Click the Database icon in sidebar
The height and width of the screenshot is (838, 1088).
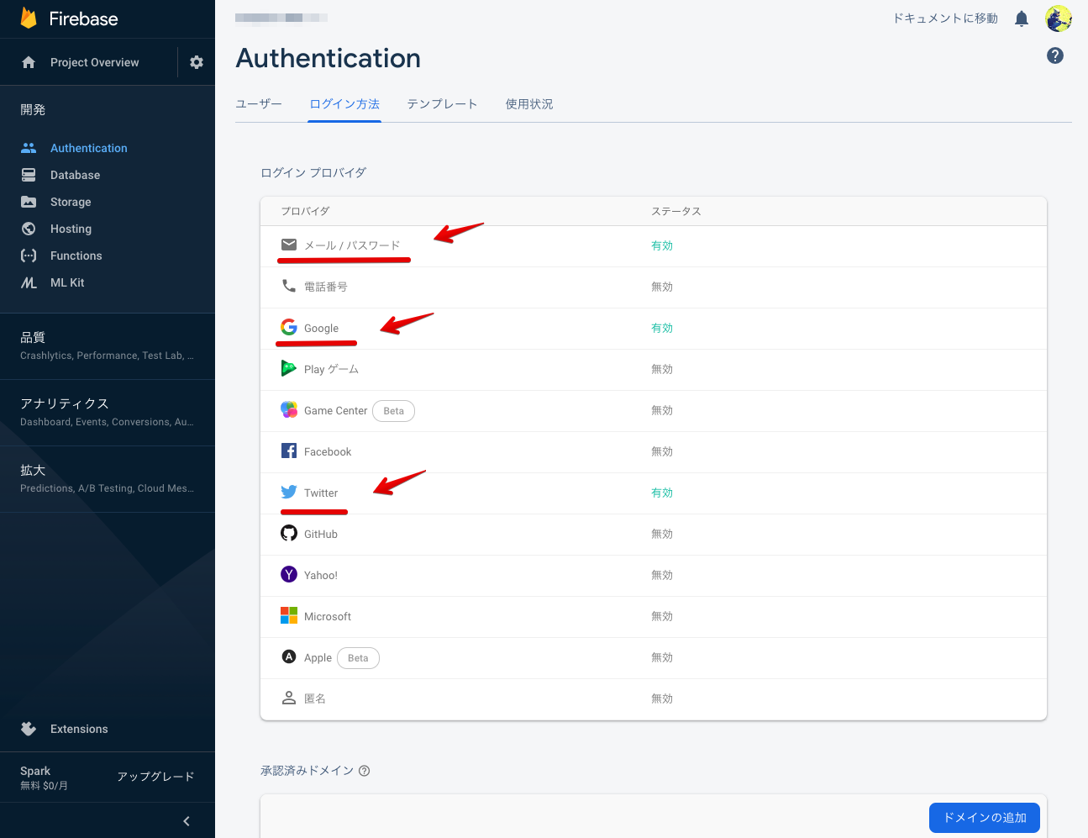(29, 175)
